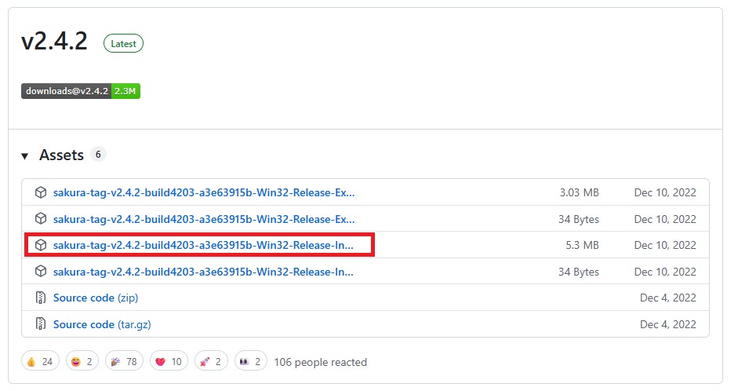The height and width of the screenshot is (391, 738).
Task: Open the downloads@v2.4.2 badge showing 2.3M
Action: coord(81,91)
